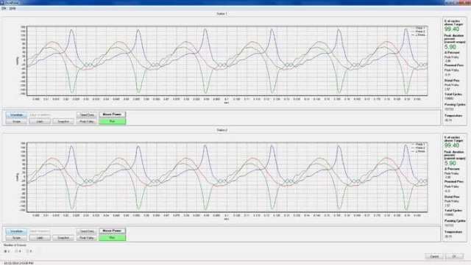Click the Station 2 waveform chart
Image resolution: width=471 pixels, height=265 pixels.
click(227, 177)
